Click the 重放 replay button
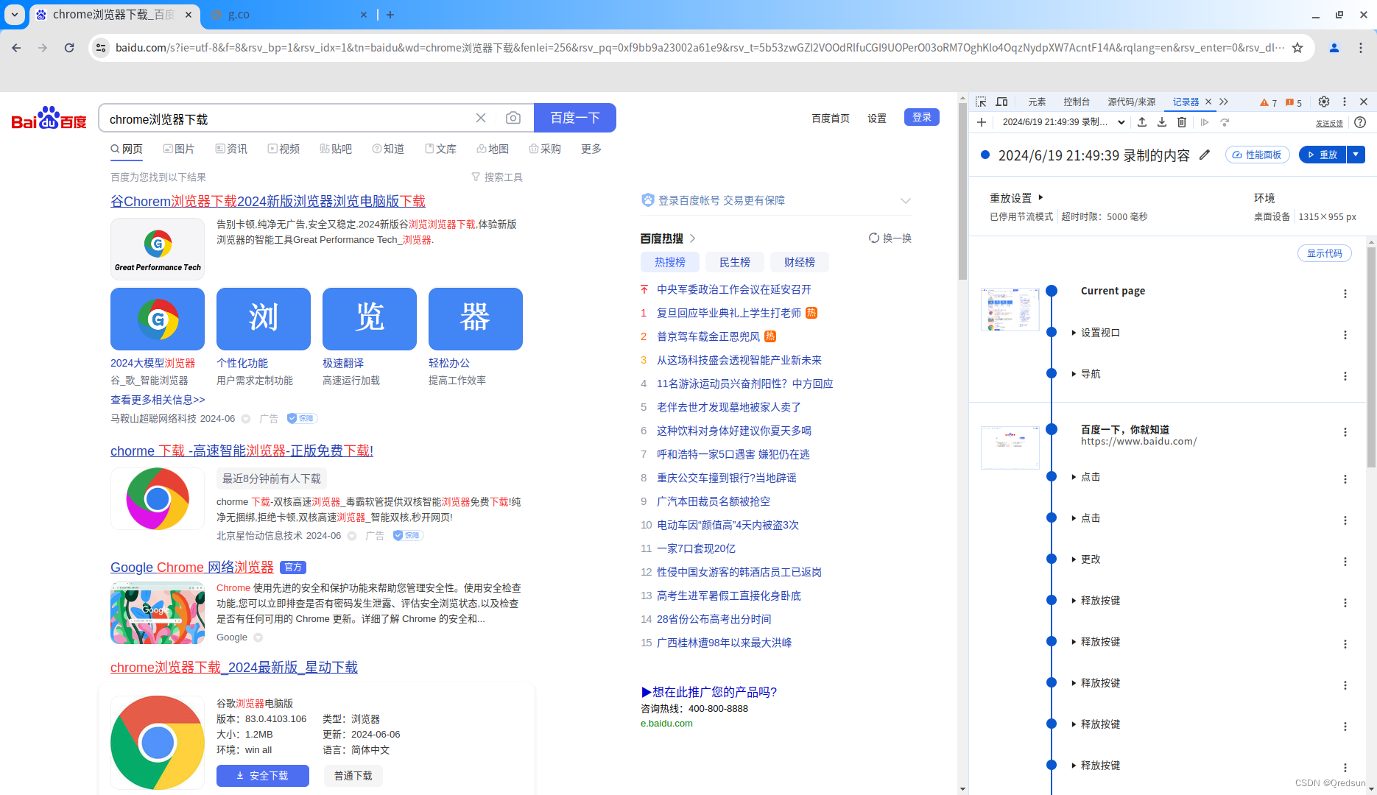The image size is (1377, 795). 1323,154
